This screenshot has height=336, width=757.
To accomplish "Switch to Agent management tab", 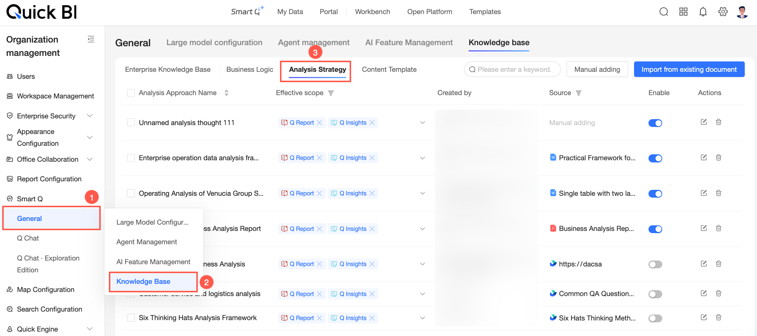I will point(314,43).
